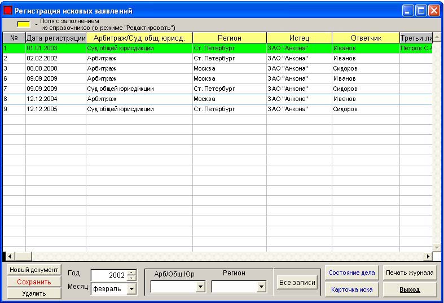Click Москва cell in row 8
This screenshot has width=444, height=303.
click(x=230, y=99)
